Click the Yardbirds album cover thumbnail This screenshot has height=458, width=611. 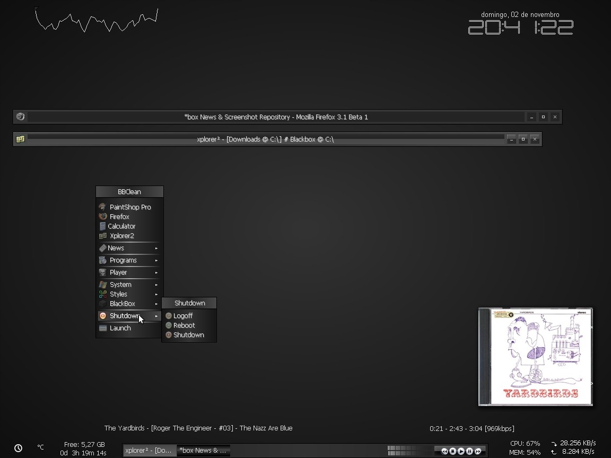click(535, 357)
